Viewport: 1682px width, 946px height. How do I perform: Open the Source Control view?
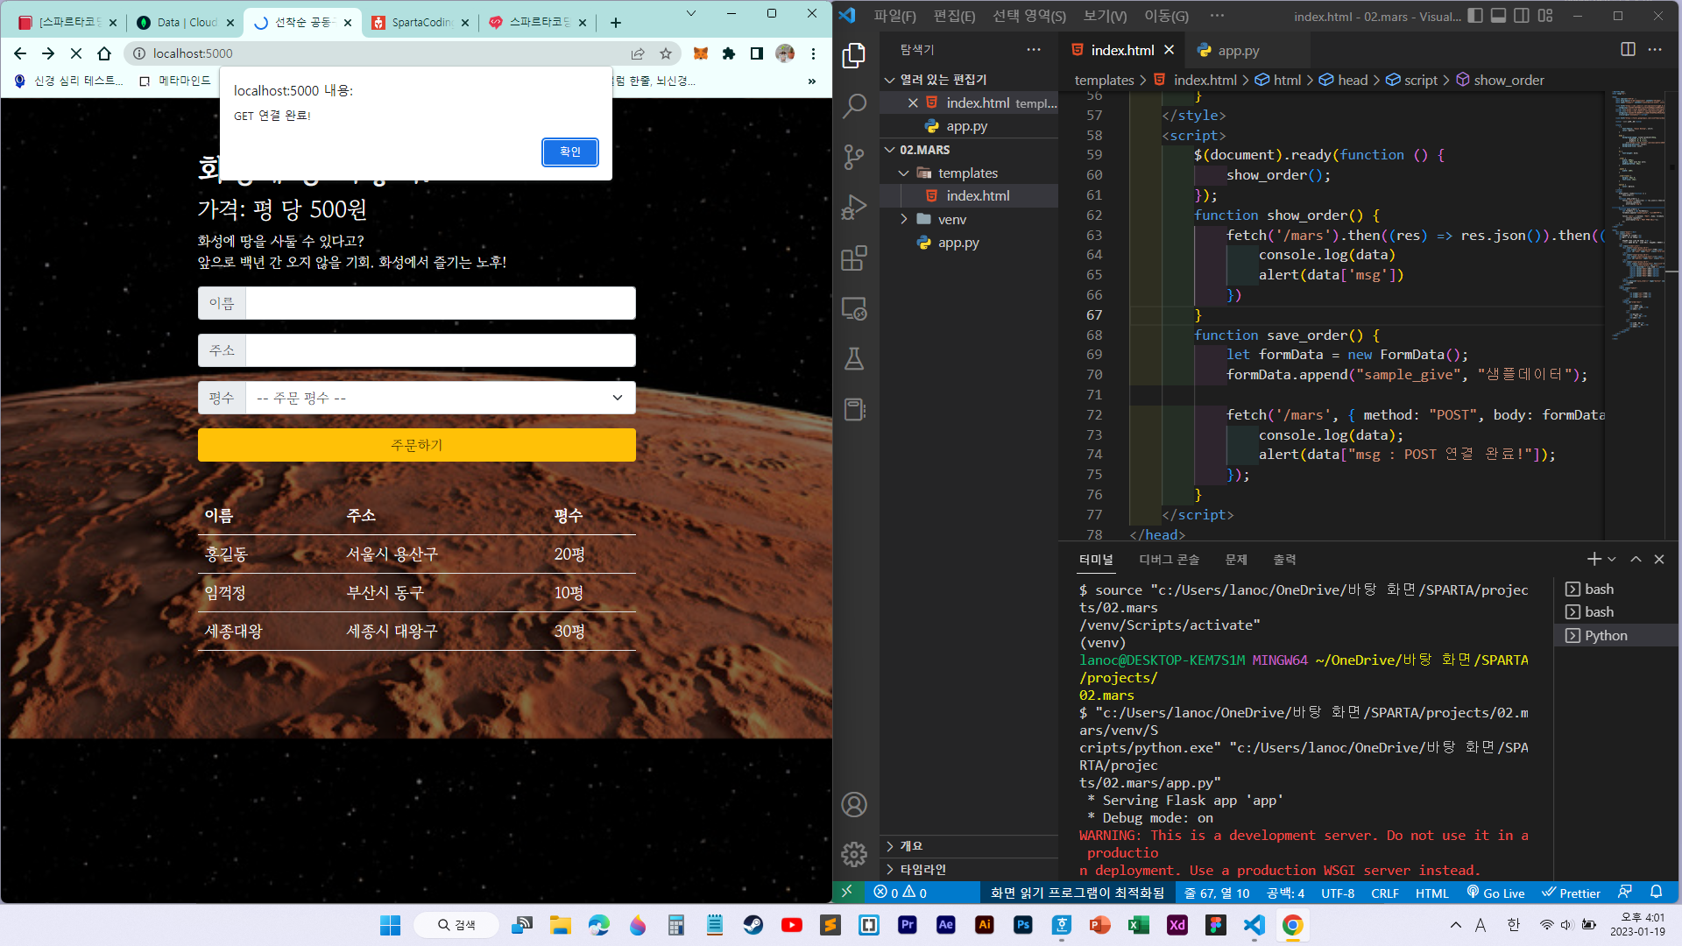[854, 157]
